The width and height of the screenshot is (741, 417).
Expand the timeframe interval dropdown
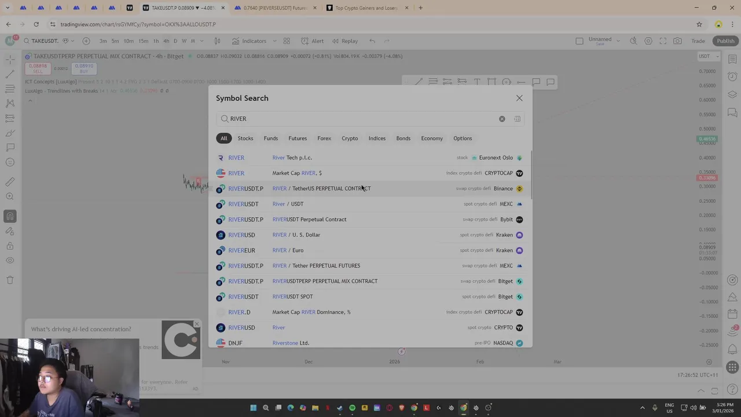(x=202, y=41)
